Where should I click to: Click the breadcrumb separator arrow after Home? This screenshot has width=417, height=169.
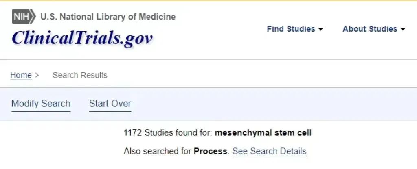point(37,75)
